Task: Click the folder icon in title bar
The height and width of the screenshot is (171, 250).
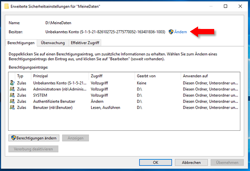Action: [x=5, y=6]
